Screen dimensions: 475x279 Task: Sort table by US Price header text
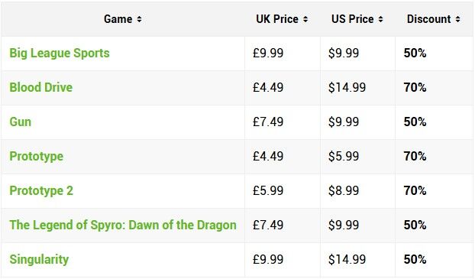(x=352, y=19)
